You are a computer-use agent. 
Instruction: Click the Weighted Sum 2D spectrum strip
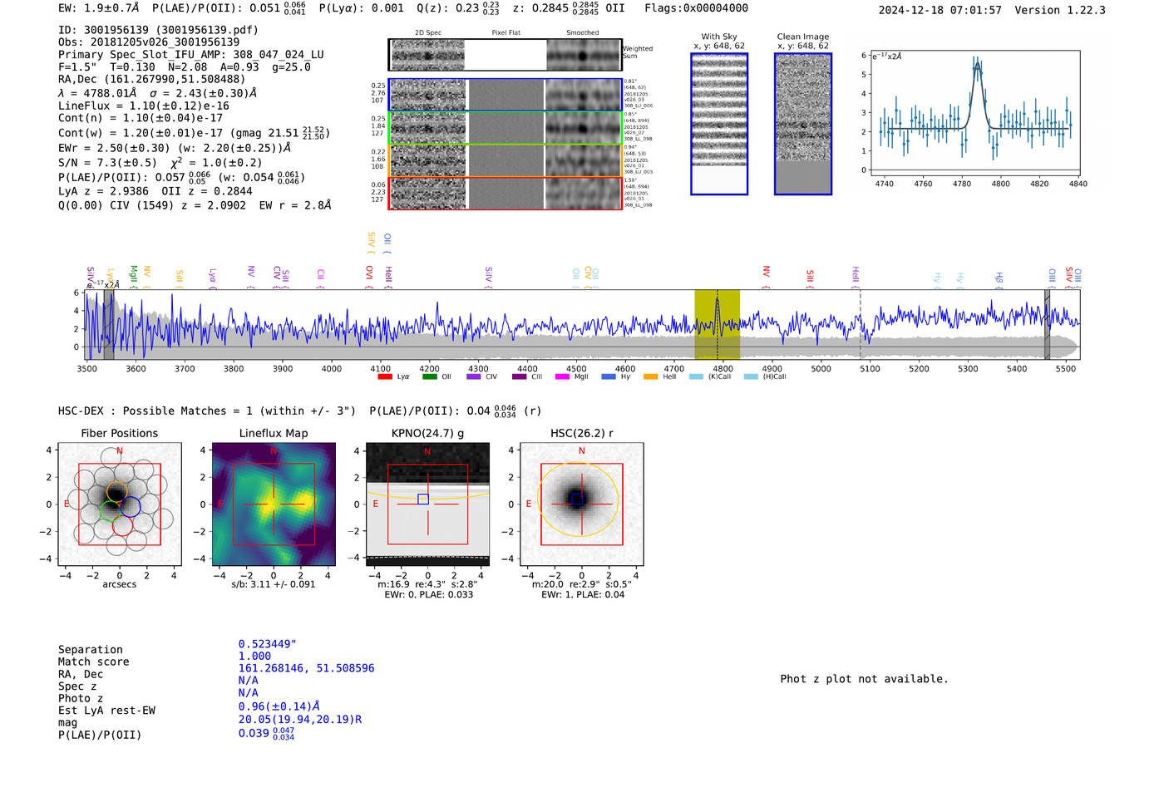click(505, 55)
